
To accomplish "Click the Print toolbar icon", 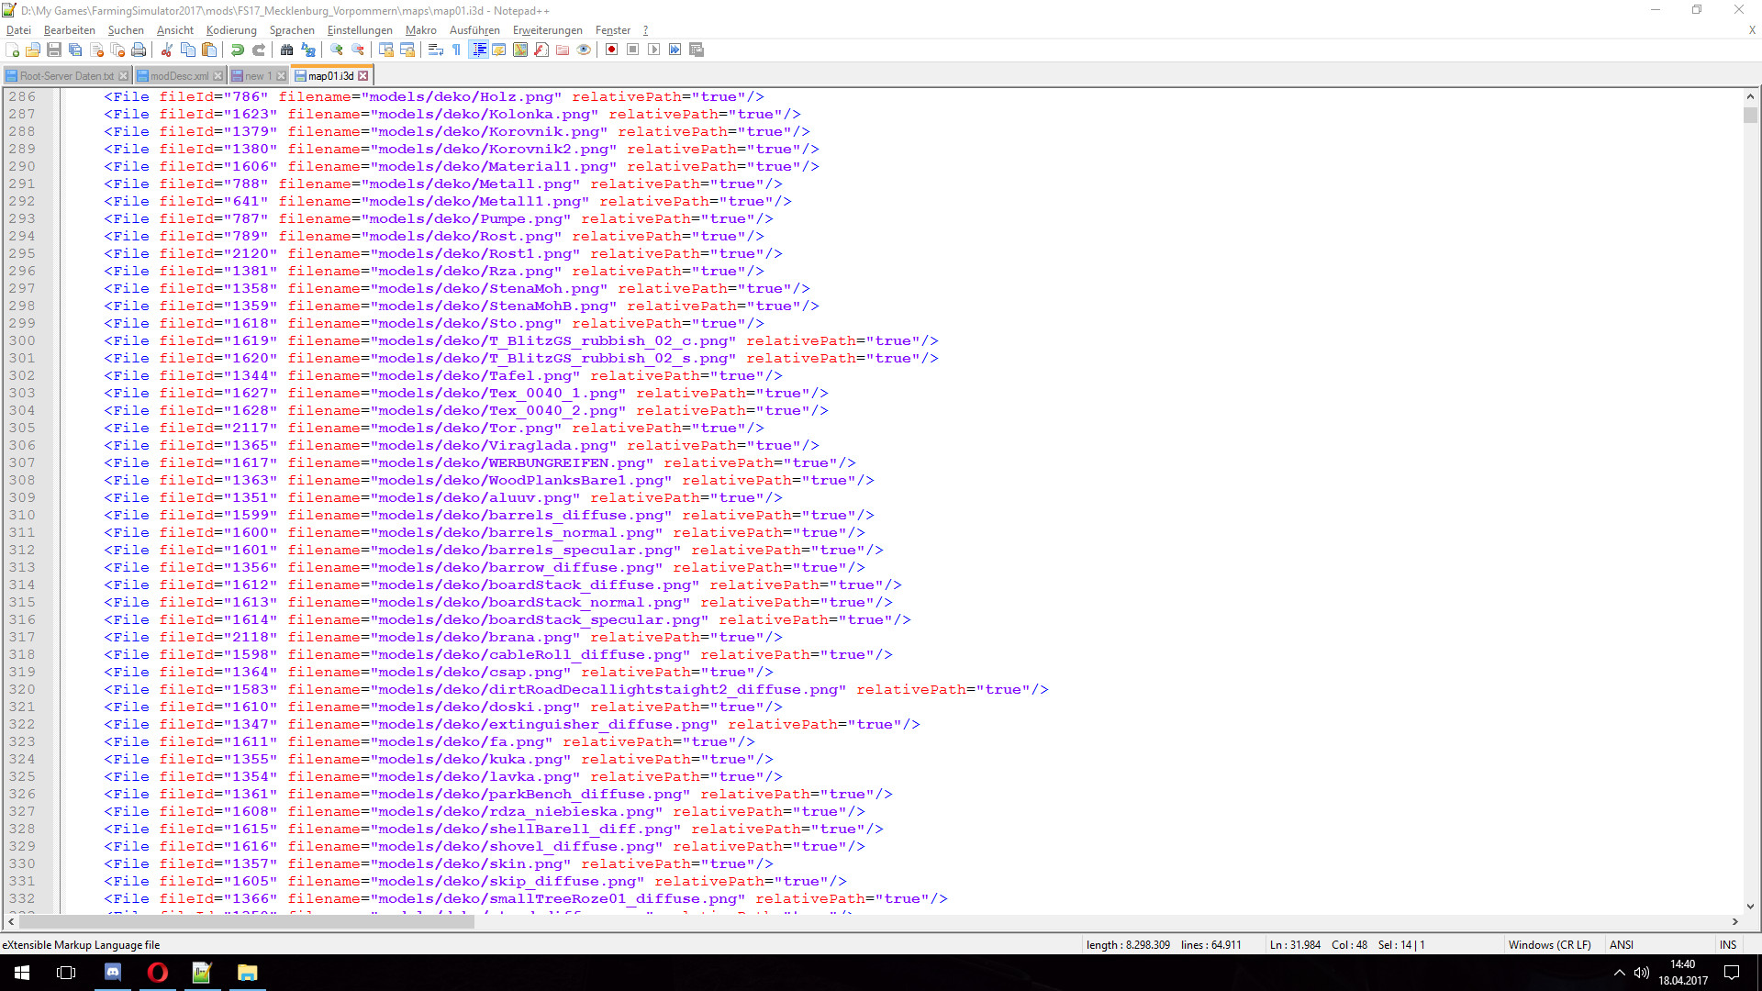I will pyautogui.click(x=139, y=50).
